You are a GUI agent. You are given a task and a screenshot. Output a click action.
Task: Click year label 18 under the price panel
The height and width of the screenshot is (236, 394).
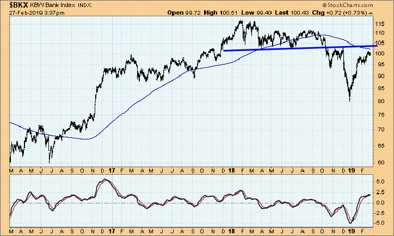pos(231,170)
